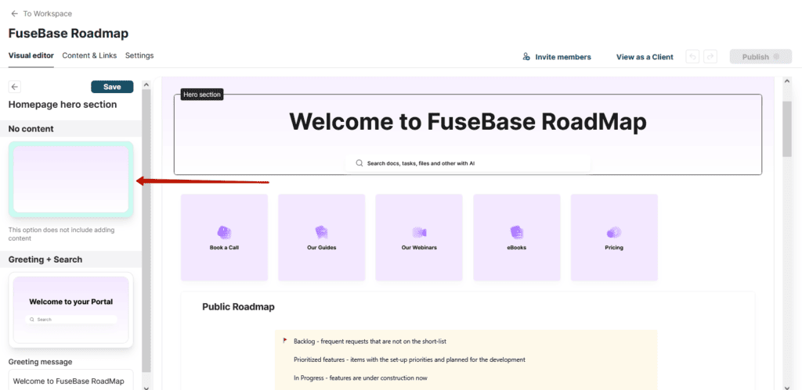Click the up arrow of the left panel scrollbar
Screen dimensions: 802x390
[x=146, y=84]
